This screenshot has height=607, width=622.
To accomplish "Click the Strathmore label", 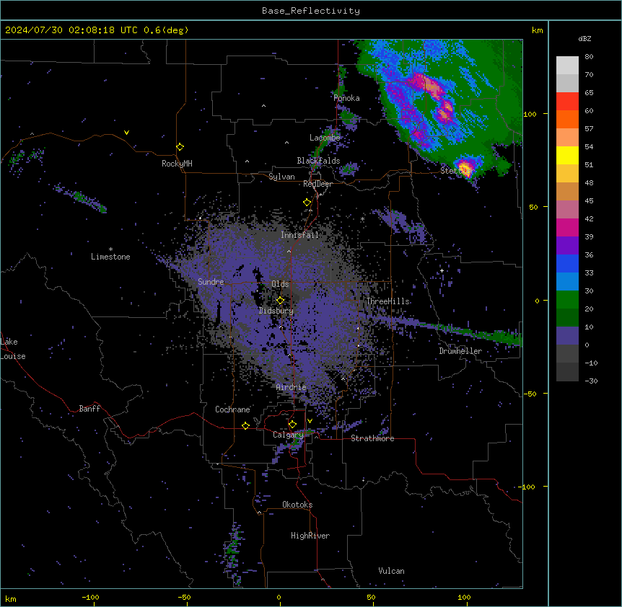I will coord(372,438).
